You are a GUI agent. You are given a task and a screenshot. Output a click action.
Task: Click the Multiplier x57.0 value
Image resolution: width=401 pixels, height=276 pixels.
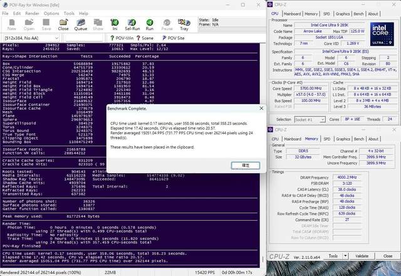(311, 95)
